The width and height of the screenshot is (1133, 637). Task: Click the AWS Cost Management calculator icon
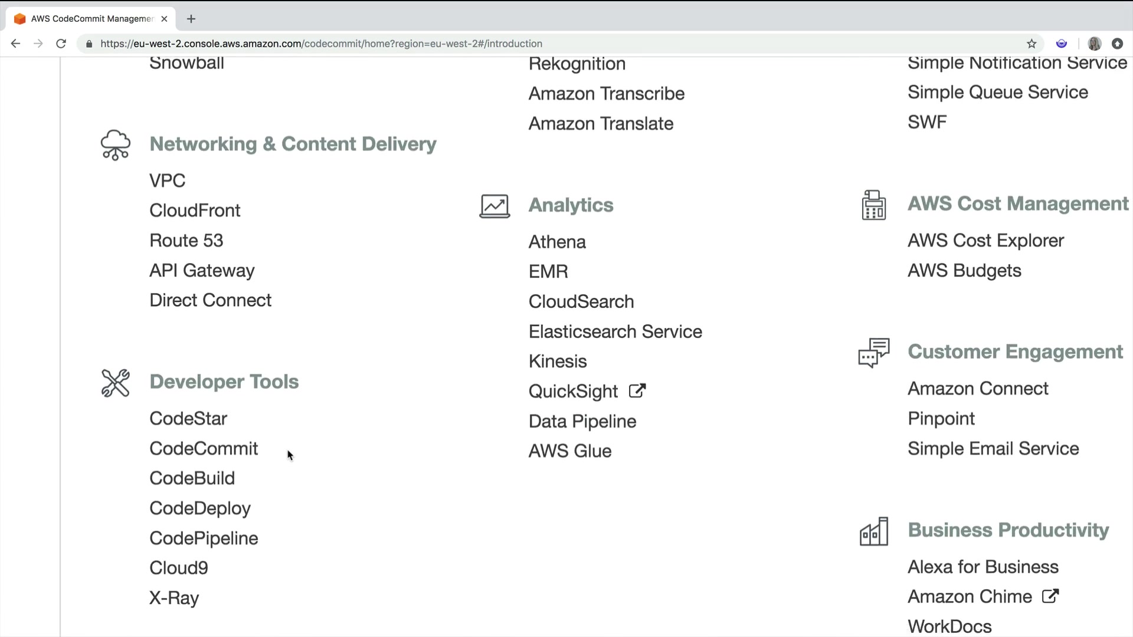coord(873,205)
